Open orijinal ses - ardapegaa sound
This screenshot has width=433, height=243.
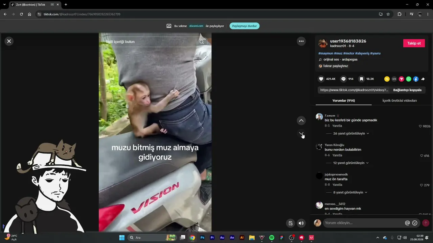[x=340, y=59]
